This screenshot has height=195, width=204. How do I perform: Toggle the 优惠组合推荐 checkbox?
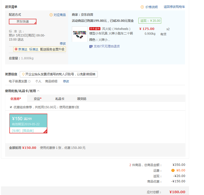(x=11, y=107)
